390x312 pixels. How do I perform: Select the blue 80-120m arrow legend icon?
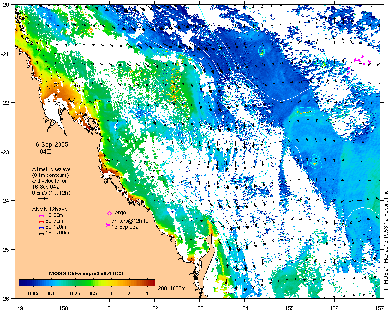coord(41,228)
